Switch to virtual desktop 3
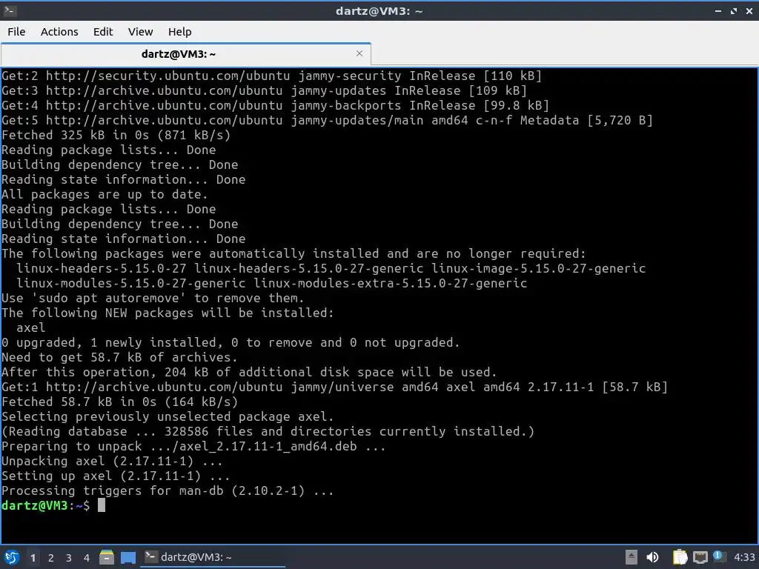The height and width of the screenshot is (569, 759). [69, 558]
